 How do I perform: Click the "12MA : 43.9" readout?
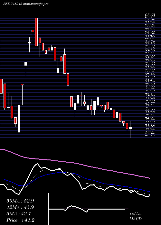(20, 207)
